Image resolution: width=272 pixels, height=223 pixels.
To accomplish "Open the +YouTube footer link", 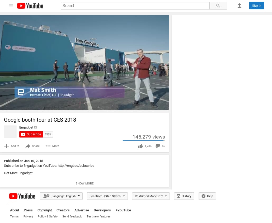I will pyautogui.click(x=123, y=210).
